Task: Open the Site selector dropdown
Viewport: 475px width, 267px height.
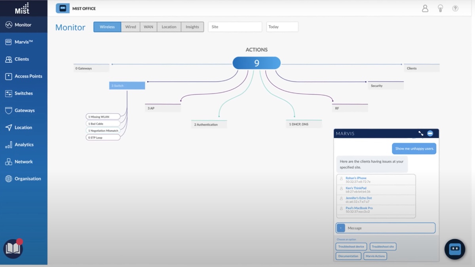Action: (x=235, y=27)
